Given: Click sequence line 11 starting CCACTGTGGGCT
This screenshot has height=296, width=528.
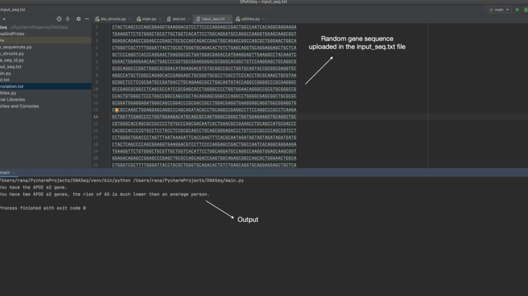Looking at the screenshot, I should point(204,96).
